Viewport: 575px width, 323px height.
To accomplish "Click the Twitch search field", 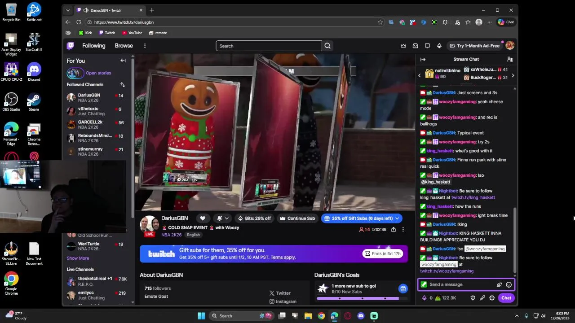I will (x=269, y=46).
